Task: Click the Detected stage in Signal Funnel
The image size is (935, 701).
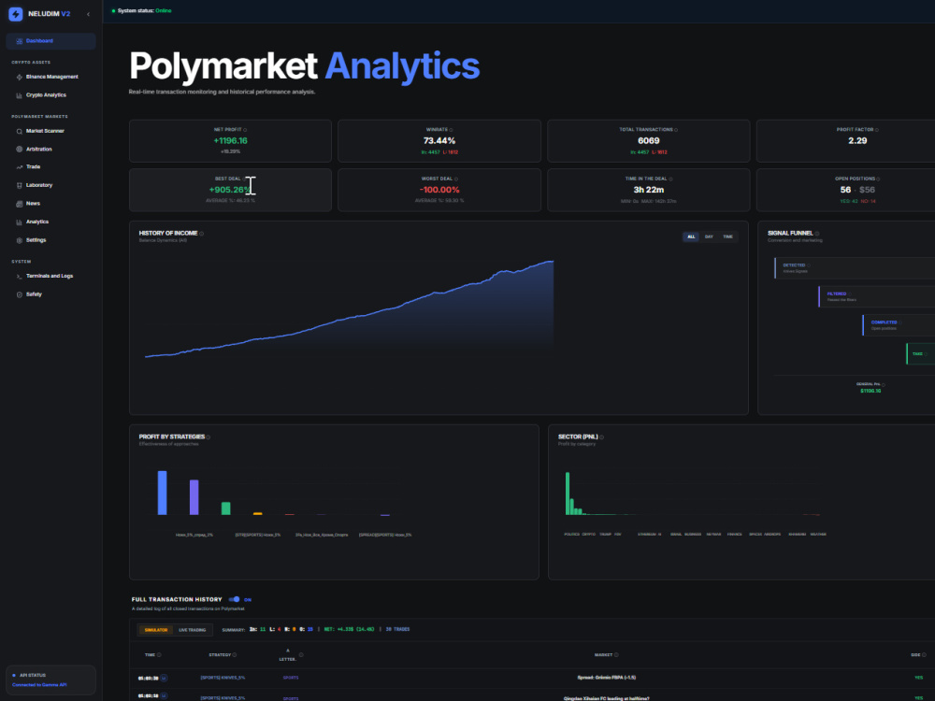Action: [855, 268]
